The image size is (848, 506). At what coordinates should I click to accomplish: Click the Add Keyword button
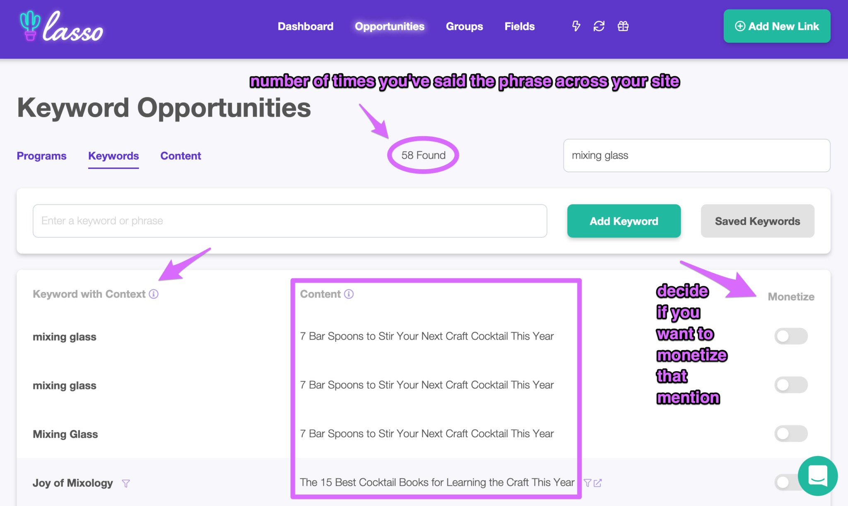624,221
